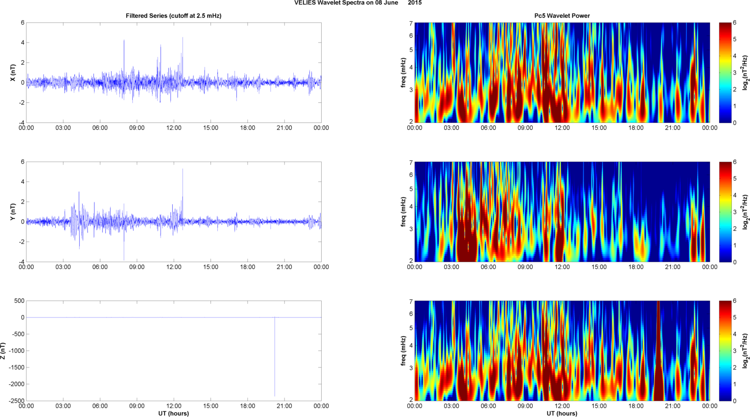
Task: Click the figure title 'VELIES Wavelet Spectra on 08 June'
Action: coord(347,3)
